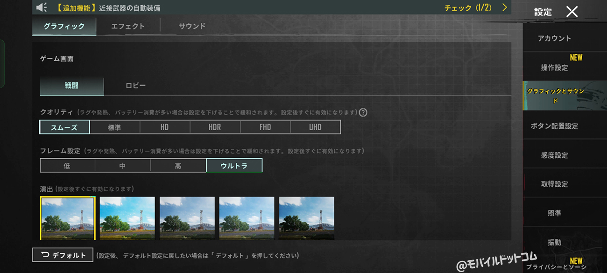Click the 設定 title text
This screenshot has height=273, width=607.
tap(543, 12)
